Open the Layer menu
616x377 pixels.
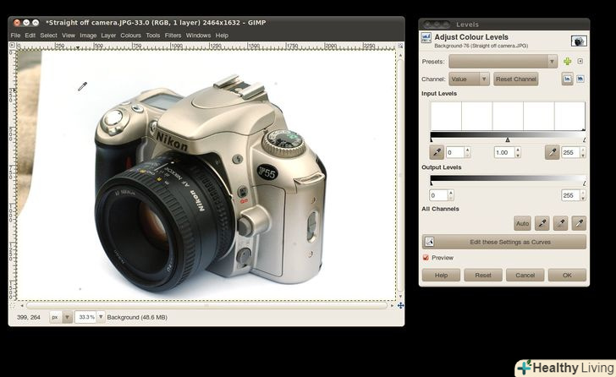[x=108, y=36]
